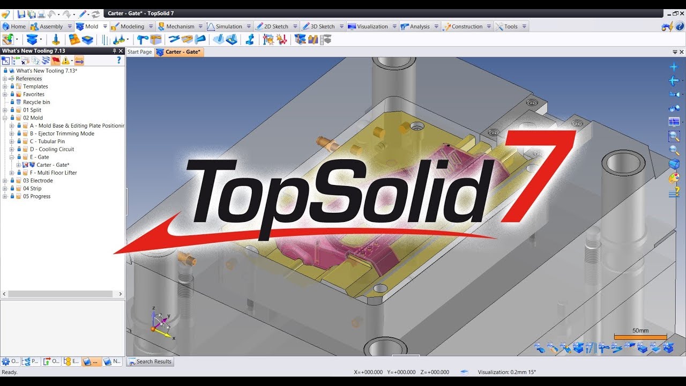The image size is (686, 386).
Task: Select D - Cooling Circuit folder
Action: (x=52, y=149)
